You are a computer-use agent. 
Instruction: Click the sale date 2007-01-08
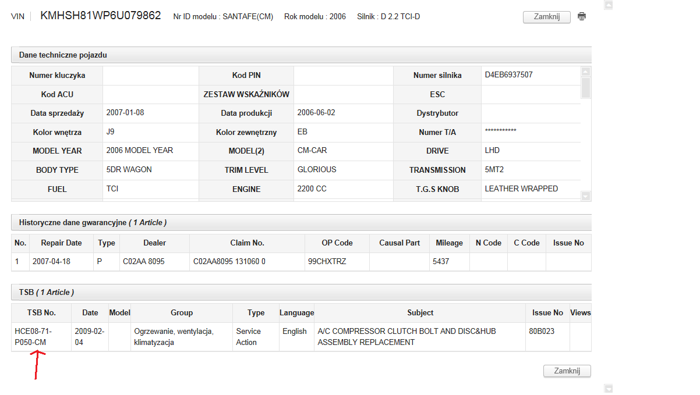[125, 112]
